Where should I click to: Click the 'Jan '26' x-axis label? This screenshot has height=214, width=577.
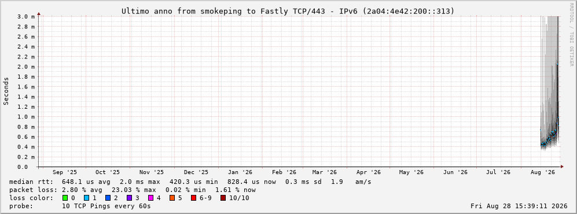pos(240,172)
